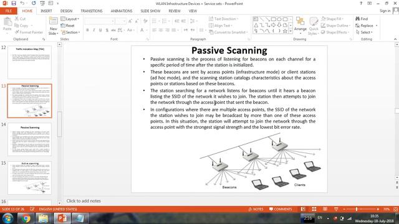Open Shape Fill color options

(332, 19)
